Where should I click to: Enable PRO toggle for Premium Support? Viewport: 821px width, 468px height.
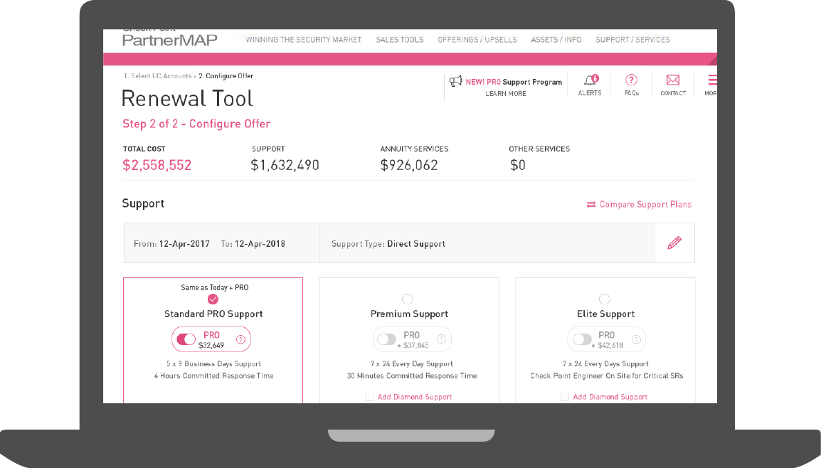click(386, 339)
